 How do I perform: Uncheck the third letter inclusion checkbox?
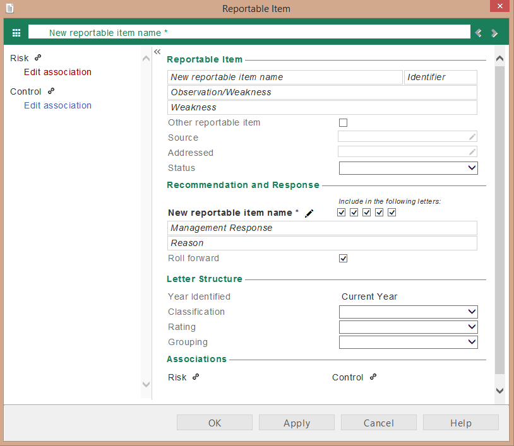pos(366,213)
